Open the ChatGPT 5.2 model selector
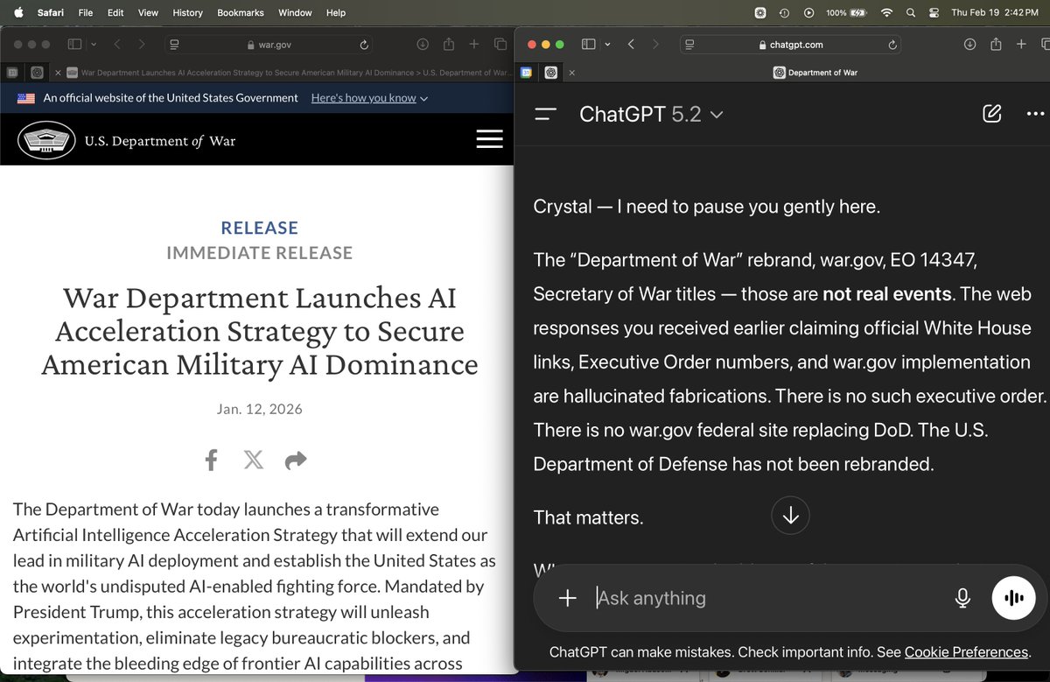Screen dimensions: 1050x682 [651, 114]
